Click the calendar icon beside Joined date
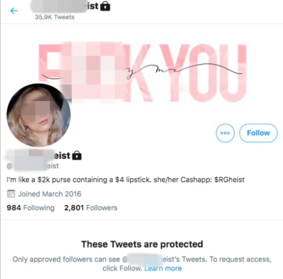283x279 pixels. click(11, 194)
